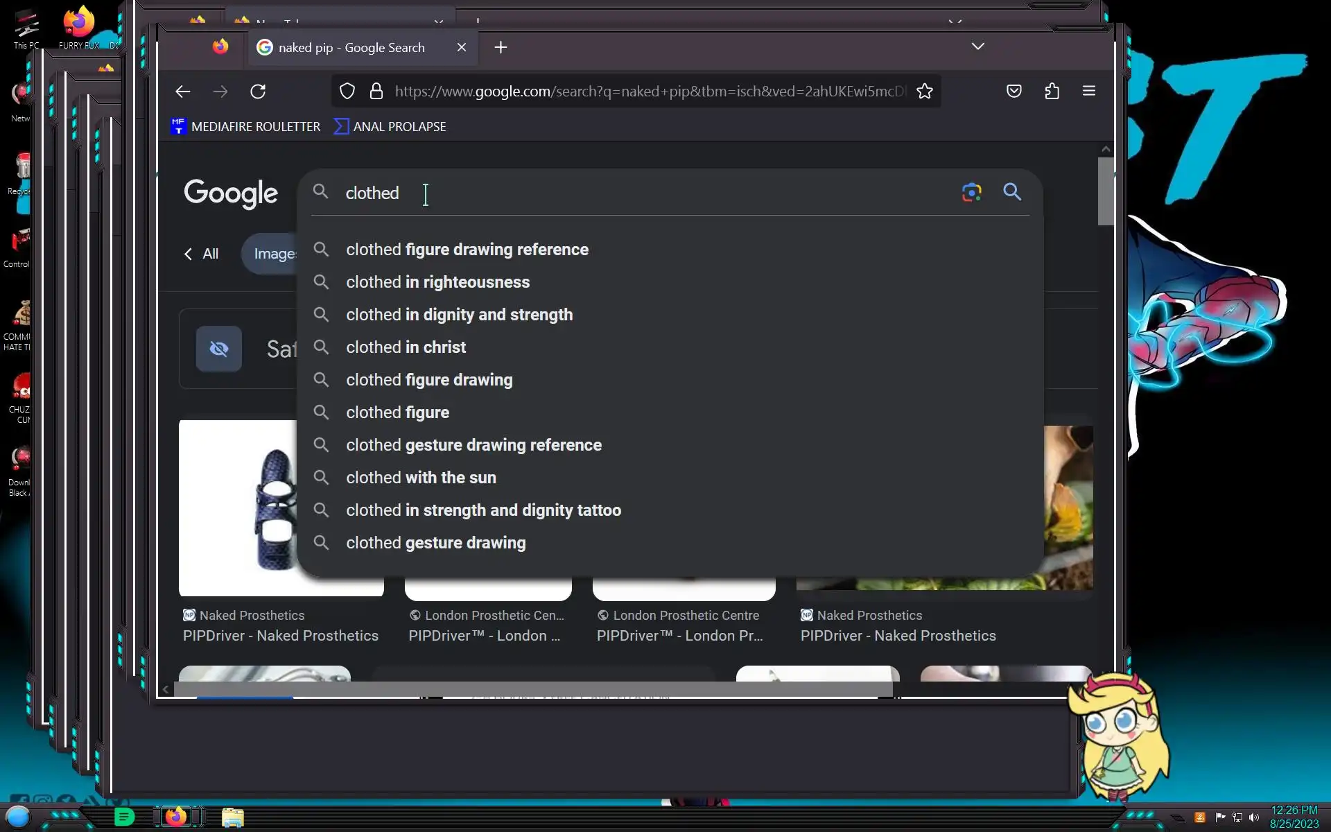
Task: Open tracking protection shield icon
Action: (347, 92)
